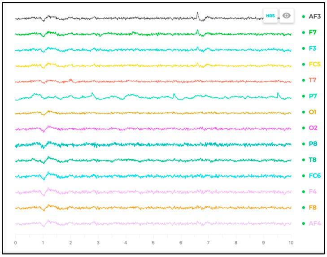
Task: Click the green status dot beside T8
Action: tap(304, 160)
